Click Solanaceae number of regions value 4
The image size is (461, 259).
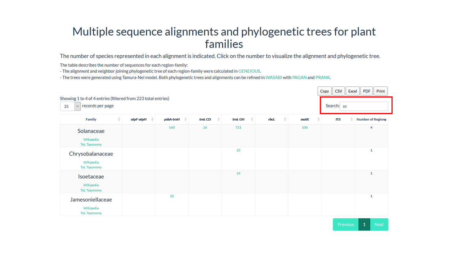tap(371, 127)
